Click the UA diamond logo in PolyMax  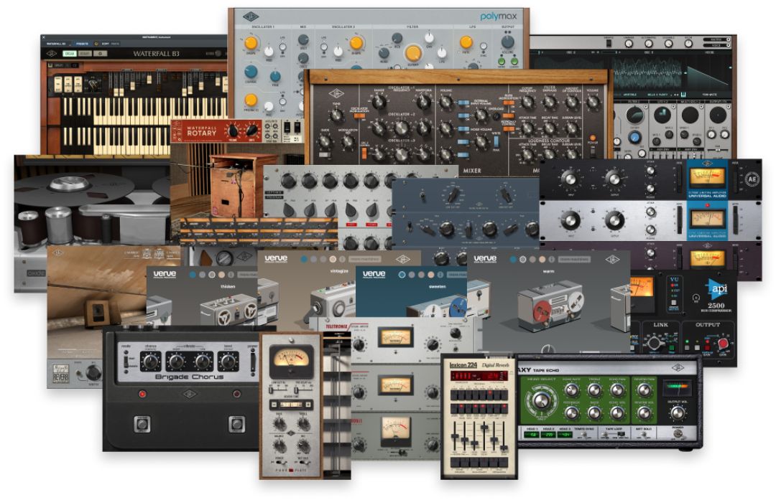(x=251, y=16)
